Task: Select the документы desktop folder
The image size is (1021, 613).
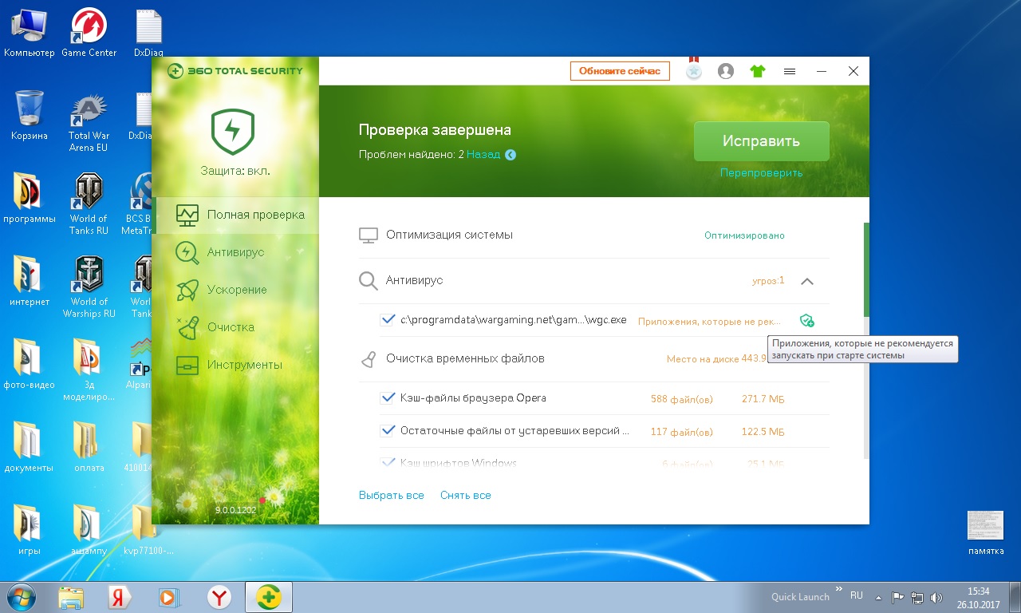Action: coord(30,447)
